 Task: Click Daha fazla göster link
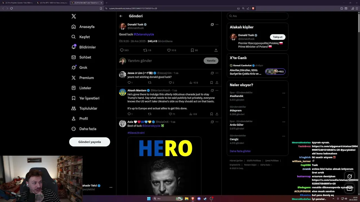click(240, 151)
